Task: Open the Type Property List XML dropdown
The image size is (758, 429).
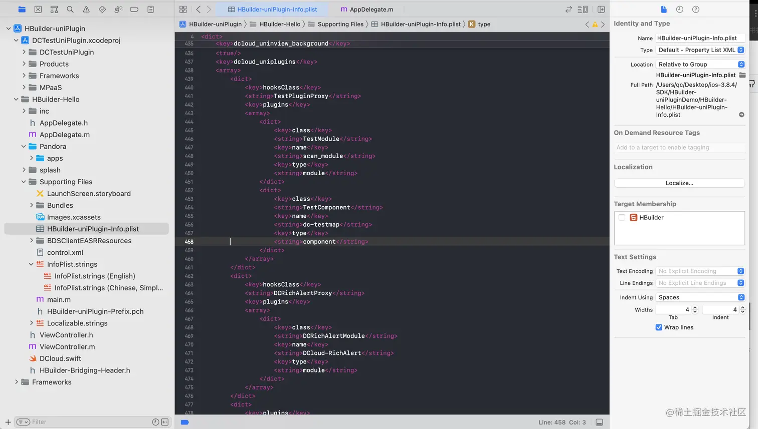Action: tap(700, 50)
